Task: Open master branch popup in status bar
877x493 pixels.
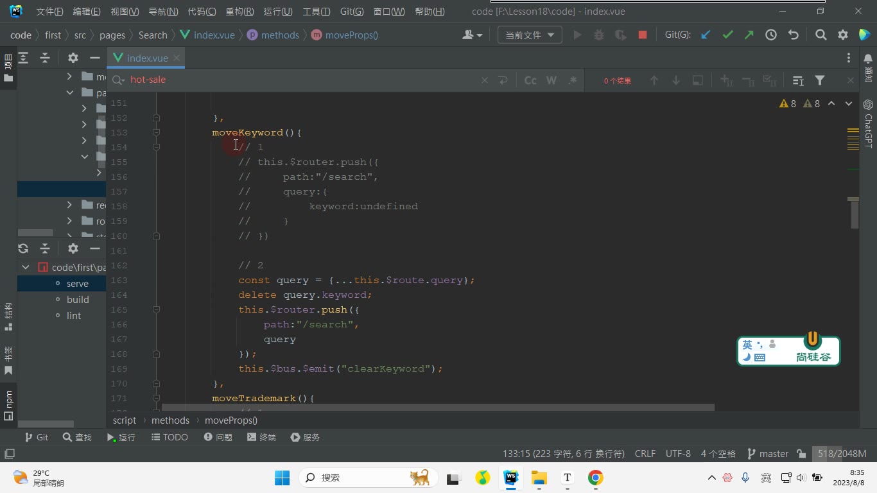Action: tap(768, 454)
